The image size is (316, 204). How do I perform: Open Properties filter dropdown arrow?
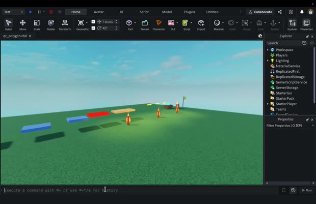pyautogui.click(x=313, y=125)
